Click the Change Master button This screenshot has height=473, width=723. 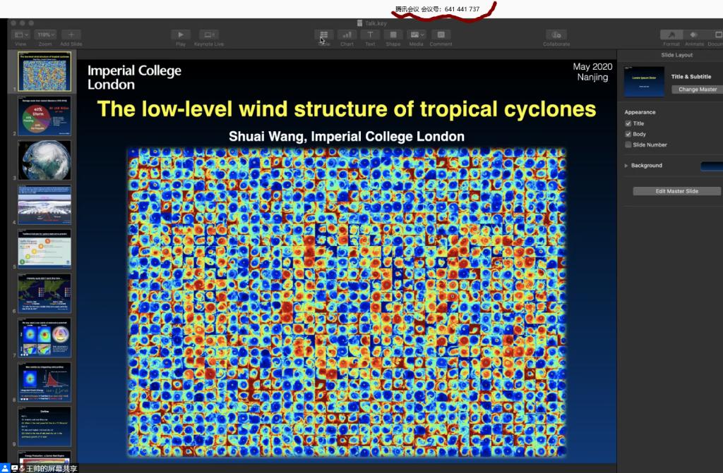tap(697, 90)
